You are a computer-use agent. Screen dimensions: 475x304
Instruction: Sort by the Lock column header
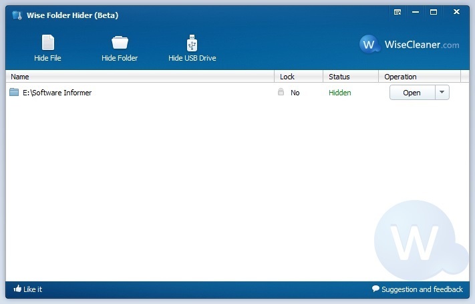[x=299, y=77]
